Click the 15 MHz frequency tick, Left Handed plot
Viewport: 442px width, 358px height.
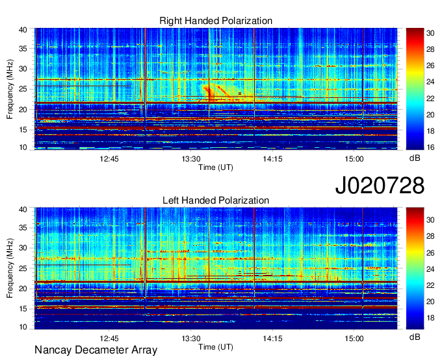23,309
